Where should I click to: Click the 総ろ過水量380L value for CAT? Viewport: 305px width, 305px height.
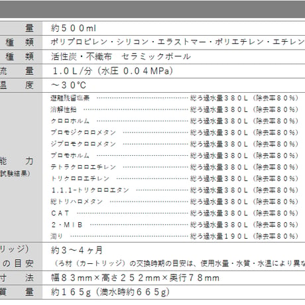pos(219,213)
